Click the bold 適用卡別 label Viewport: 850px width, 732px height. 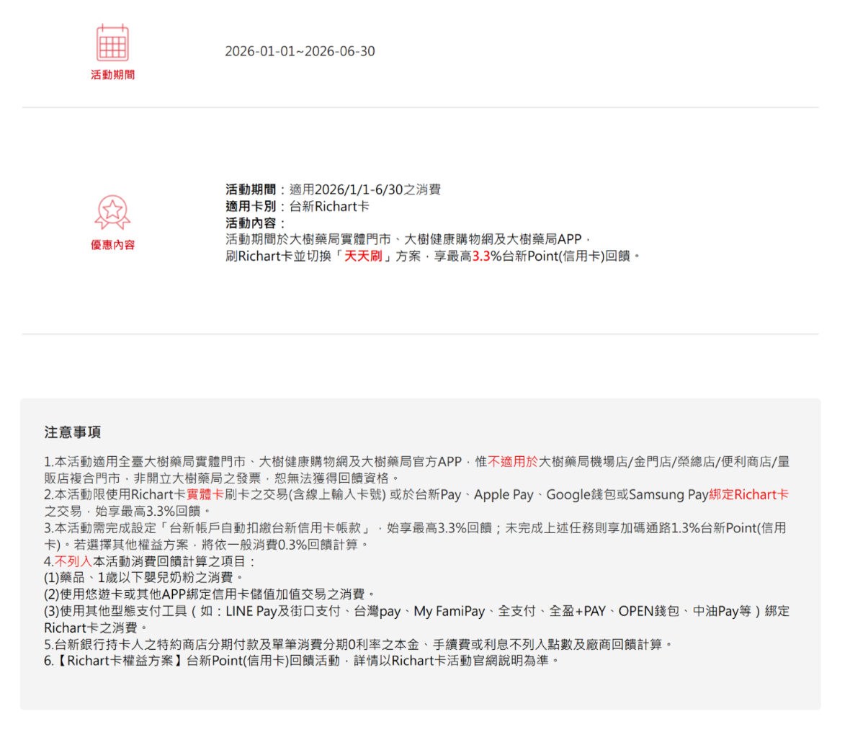251,207
